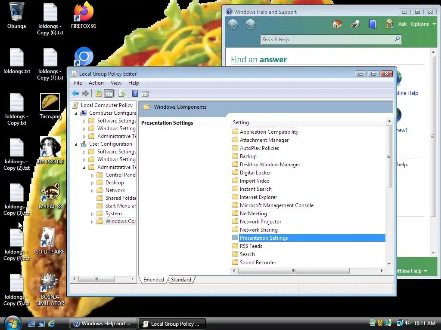Viewport: 441px width, 330px height.
Task: Click the Start orb on the taskbar
Action: coord(12,323)
